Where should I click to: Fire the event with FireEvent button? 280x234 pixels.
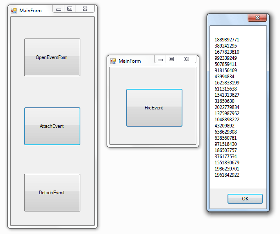click(154, 108)
